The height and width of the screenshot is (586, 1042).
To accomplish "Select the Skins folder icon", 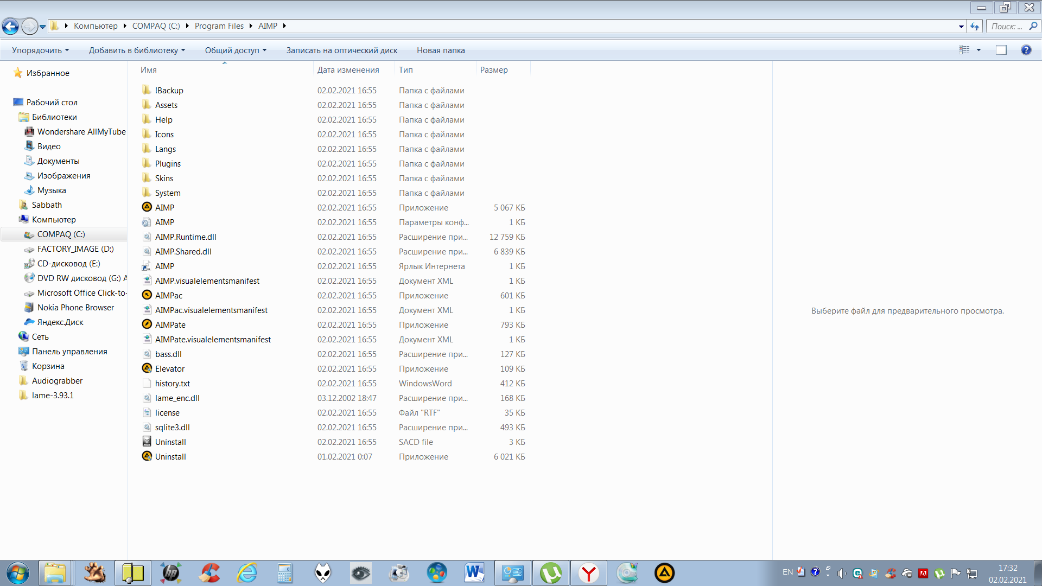I will tap(147, 178).
